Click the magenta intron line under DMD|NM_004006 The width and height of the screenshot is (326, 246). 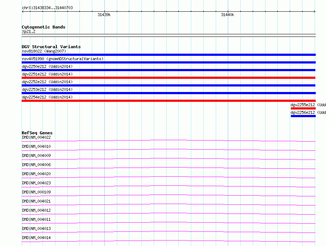168,168
